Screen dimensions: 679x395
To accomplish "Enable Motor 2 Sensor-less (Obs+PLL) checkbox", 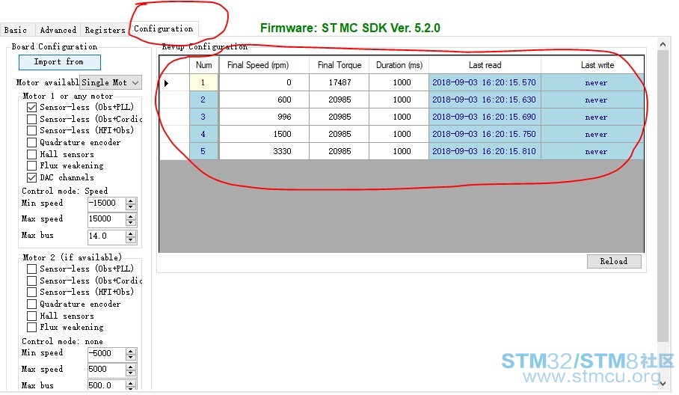I will click(31, 269).
